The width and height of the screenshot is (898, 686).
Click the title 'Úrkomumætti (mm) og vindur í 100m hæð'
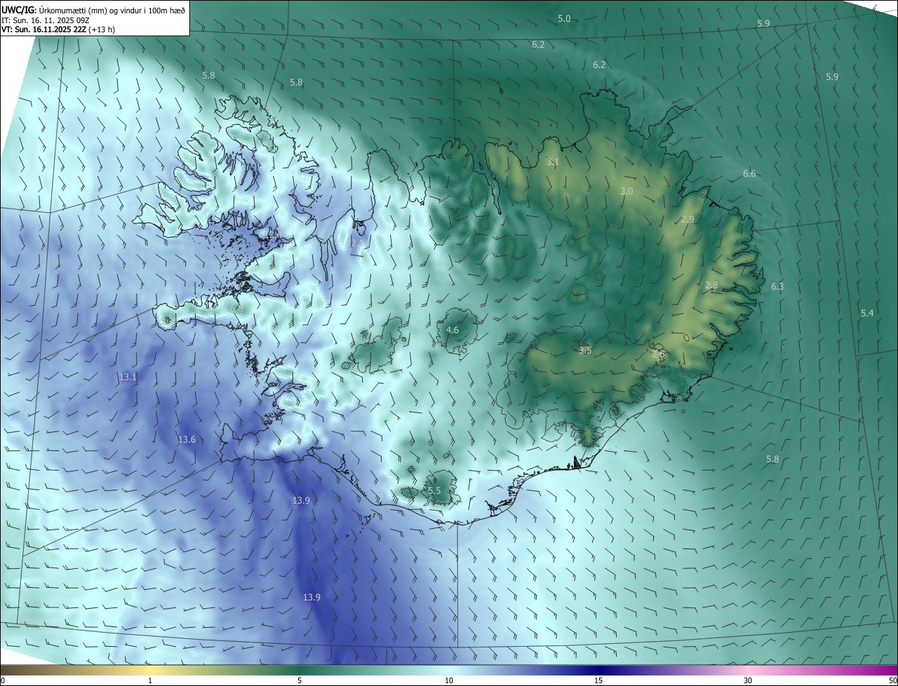tap(112, 9)
